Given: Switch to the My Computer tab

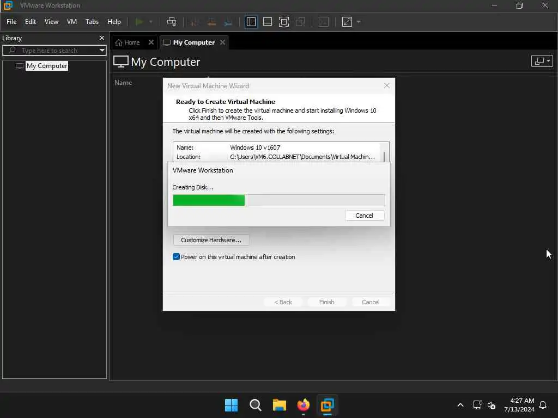Looking at the screenshot, I should point(189,42).
